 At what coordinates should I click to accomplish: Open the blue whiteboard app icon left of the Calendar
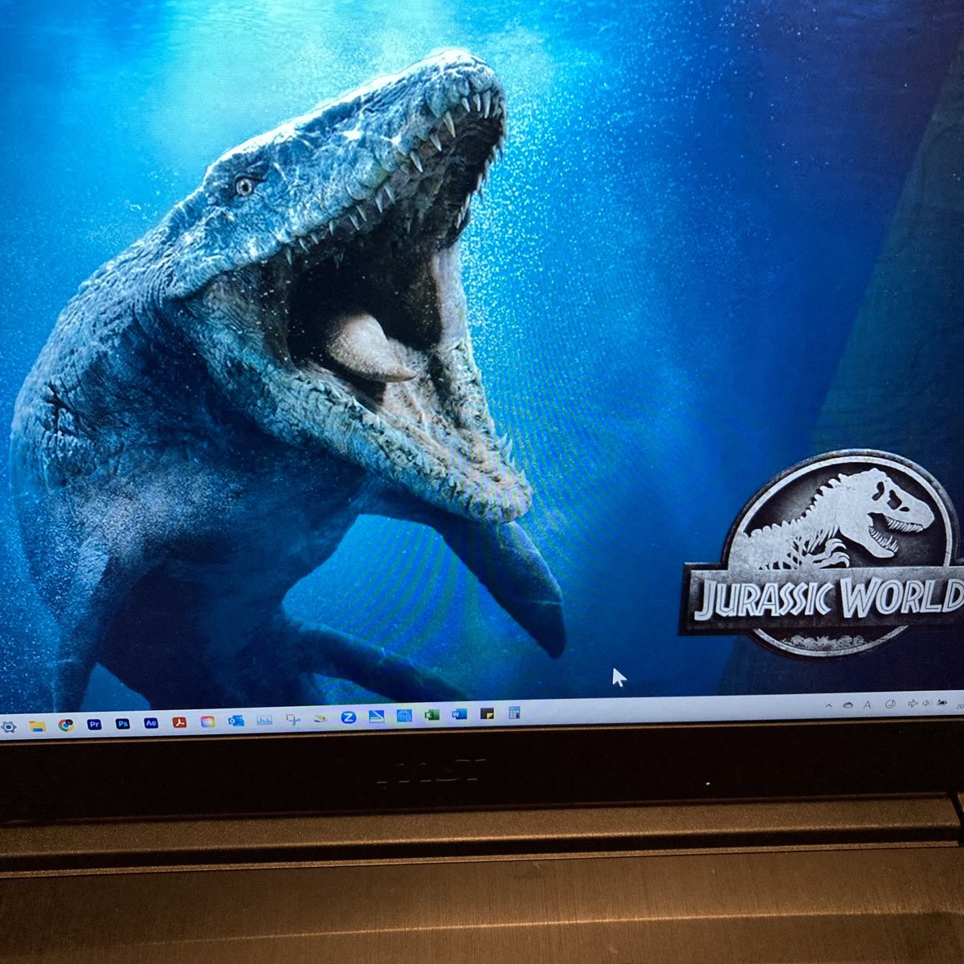pyautogui.click(x=377, y=717)
